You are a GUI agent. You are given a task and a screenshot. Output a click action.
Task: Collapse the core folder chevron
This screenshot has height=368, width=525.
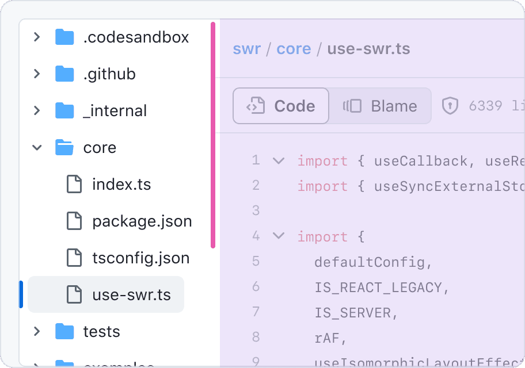[x=37, y=148]
